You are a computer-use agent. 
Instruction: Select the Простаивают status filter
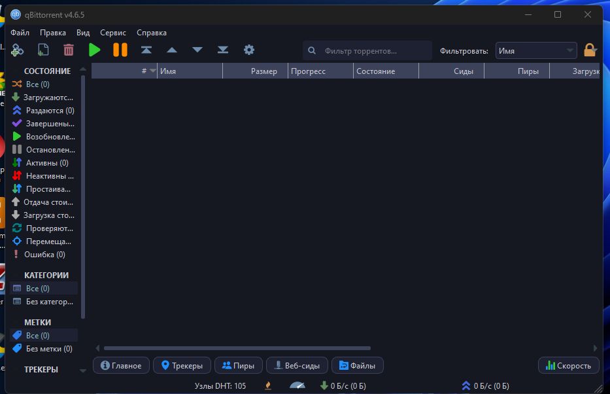coord(44,189)
